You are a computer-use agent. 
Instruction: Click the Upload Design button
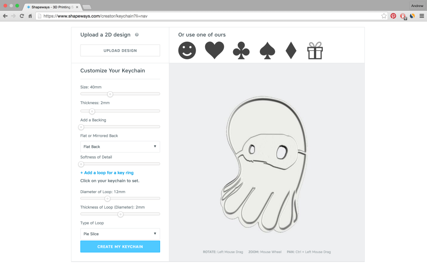120,50
